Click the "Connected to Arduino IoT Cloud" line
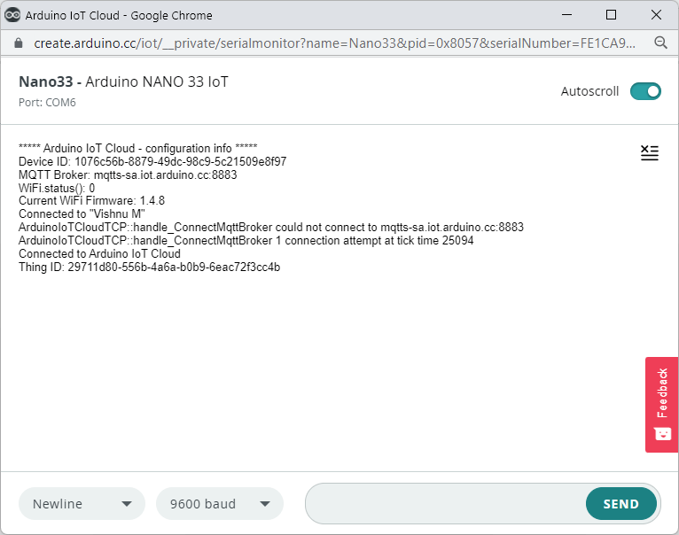The width and height of the screenshot is (679, 535). pyautogui.click(x=99, y=253)
